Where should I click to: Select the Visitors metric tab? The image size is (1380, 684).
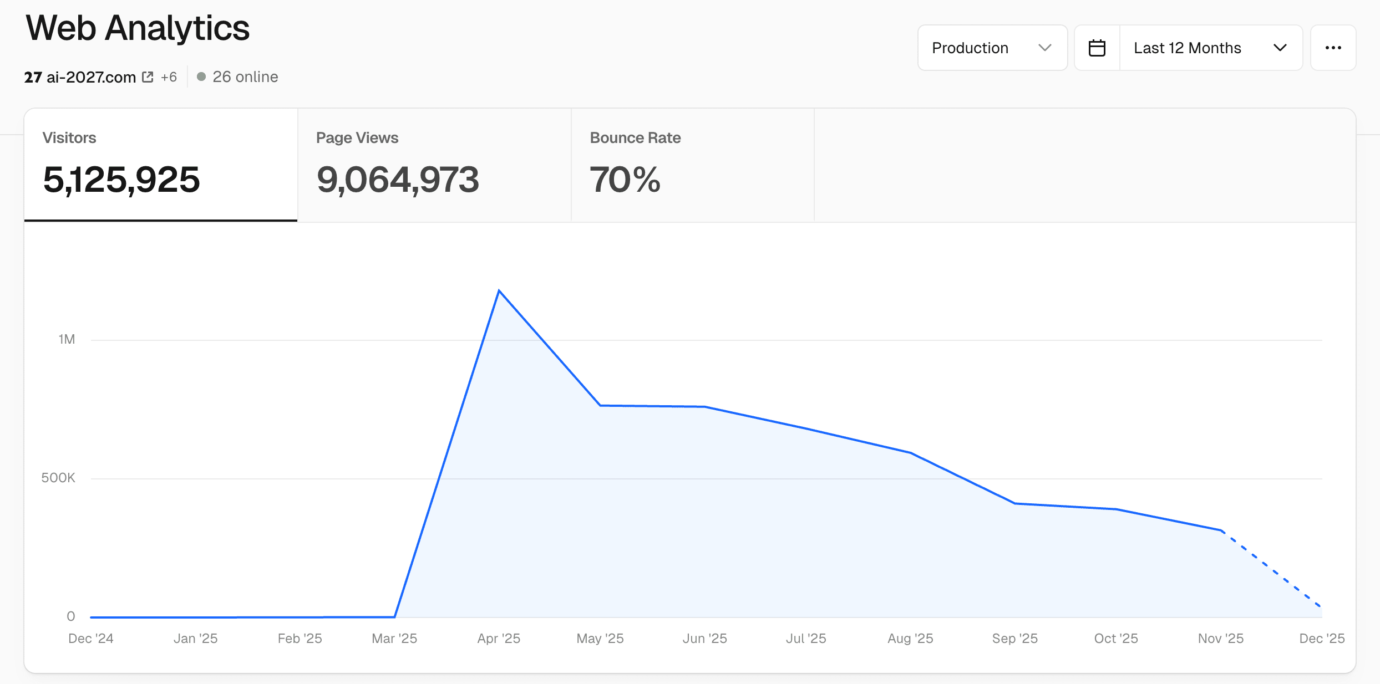161,165
